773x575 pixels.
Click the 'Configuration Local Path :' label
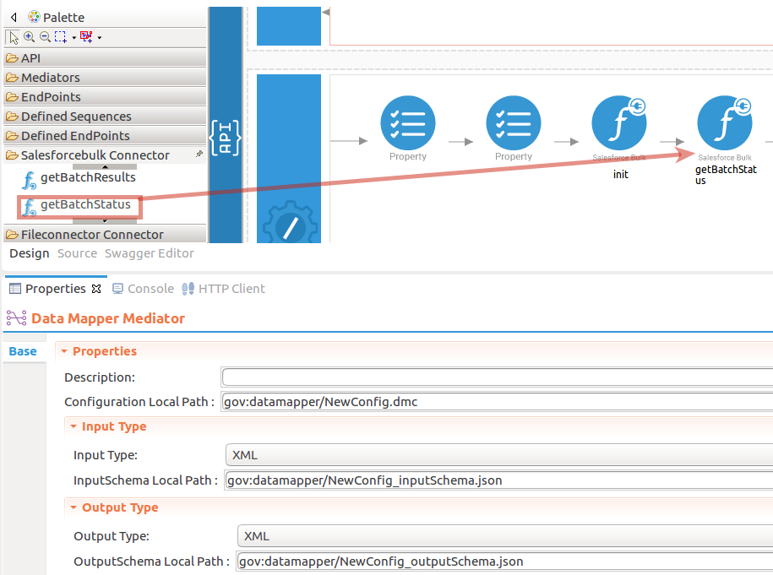(x=139, y=402)
